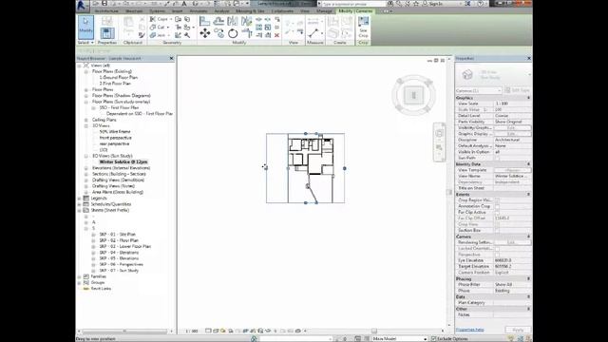This screenshot has width=608, height=342.
Task: Click the Mirror Draw Axis icon
Action: (246, 21)
